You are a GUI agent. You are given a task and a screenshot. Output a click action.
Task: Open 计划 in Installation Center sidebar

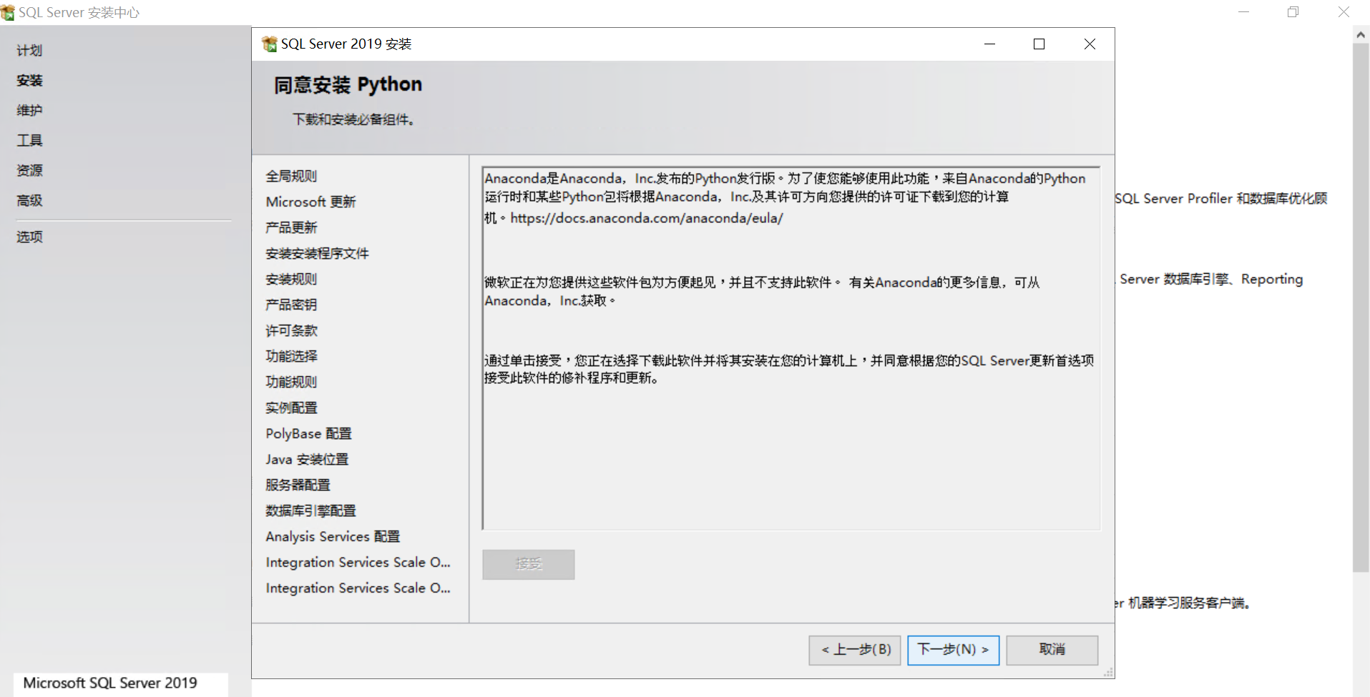[x=29, y=51]
